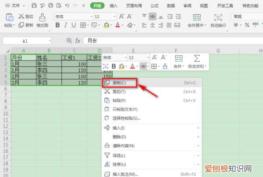Decrease font size in ribbon

tap(130, 17)
